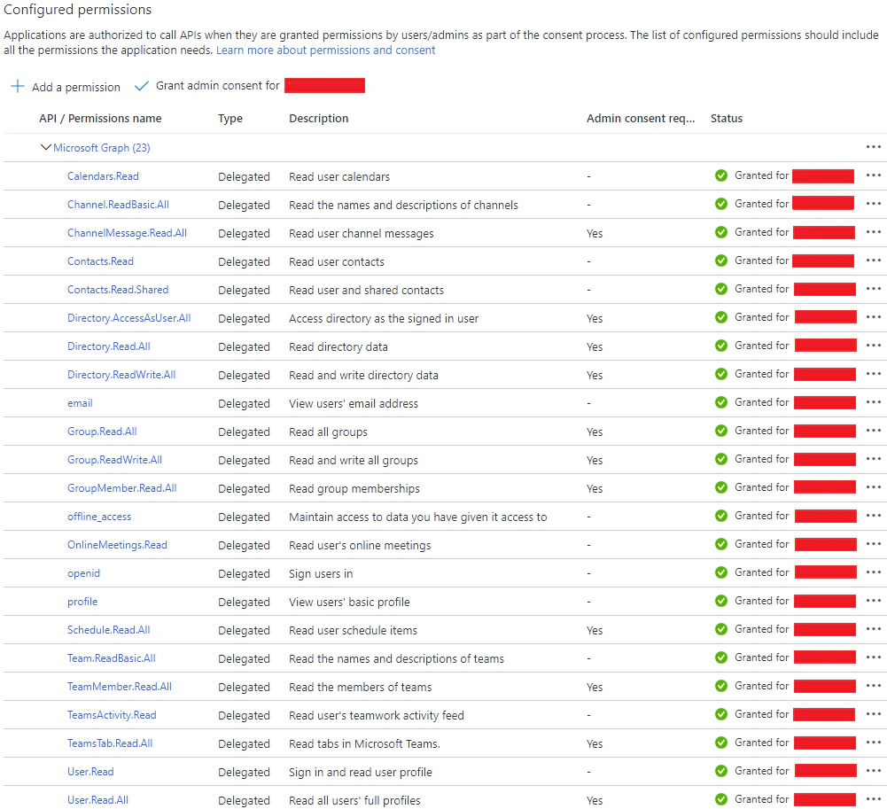Open the Contacts.Read permission link
Viewport: 887px width, 809px height.
coord(100,261)
